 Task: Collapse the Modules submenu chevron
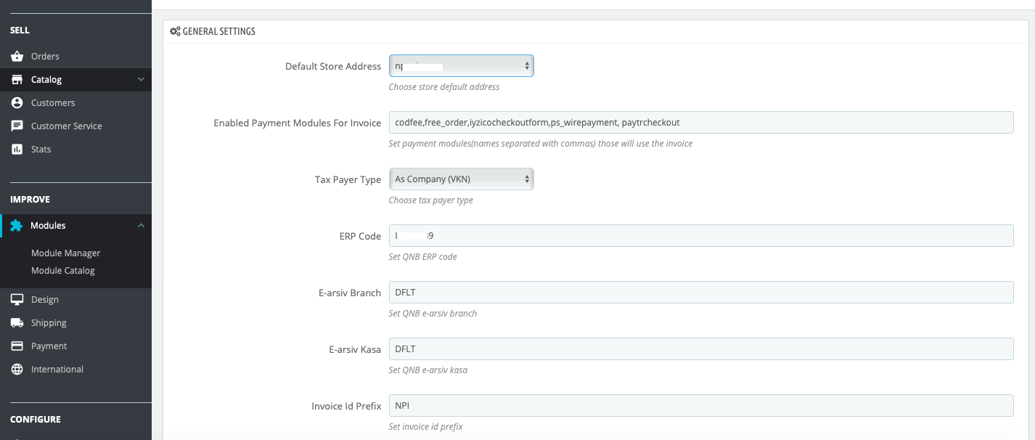click(141, 226)
